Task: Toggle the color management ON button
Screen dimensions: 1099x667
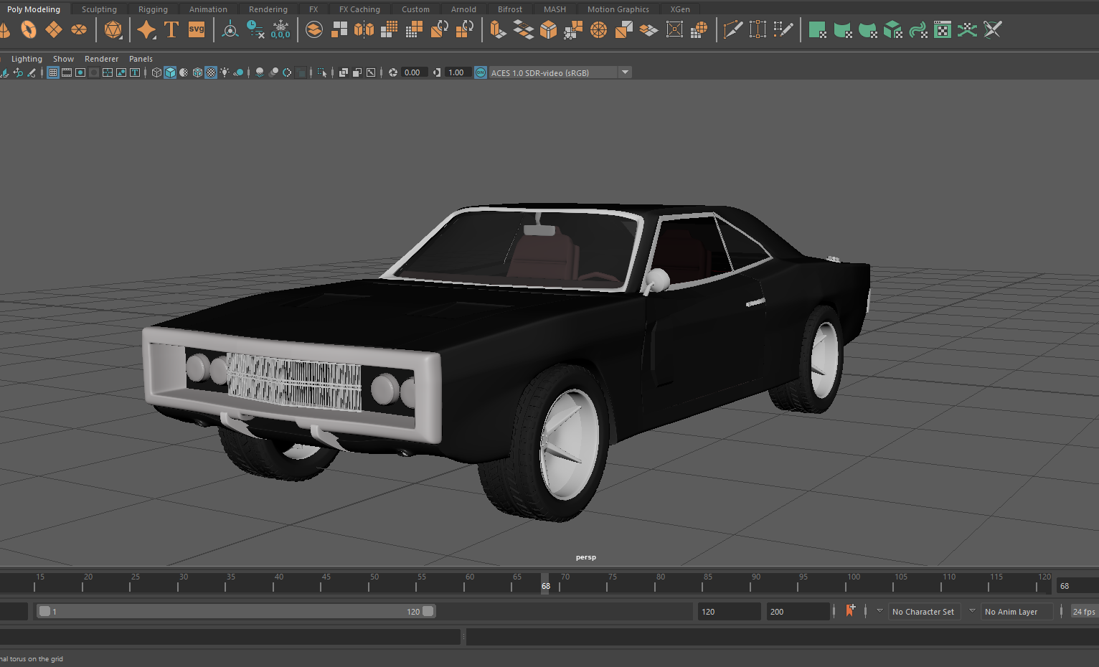Action: pyautogui.click(x=481, y=72)
